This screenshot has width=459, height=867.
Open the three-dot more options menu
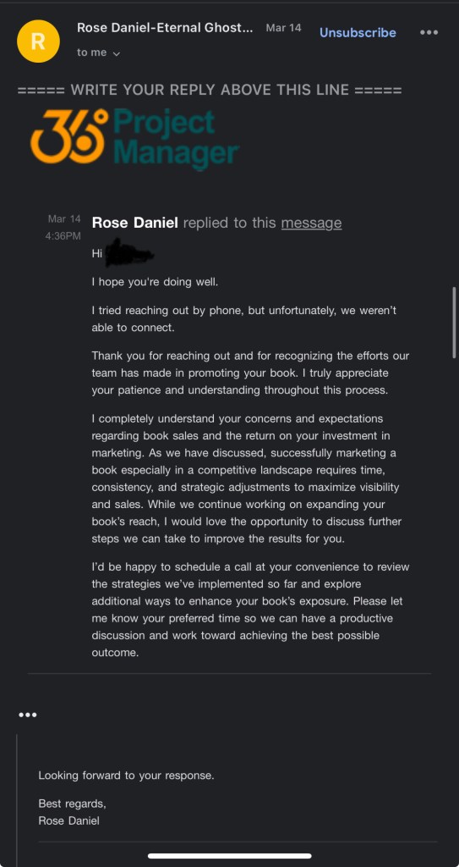(x=429, y=32)
